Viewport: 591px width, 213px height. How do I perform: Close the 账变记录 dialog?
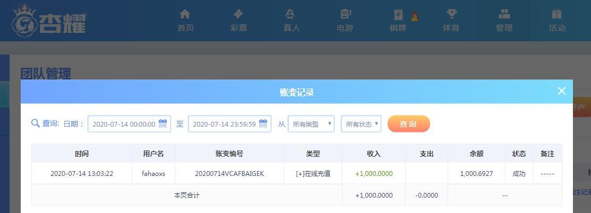coord(562,91)
